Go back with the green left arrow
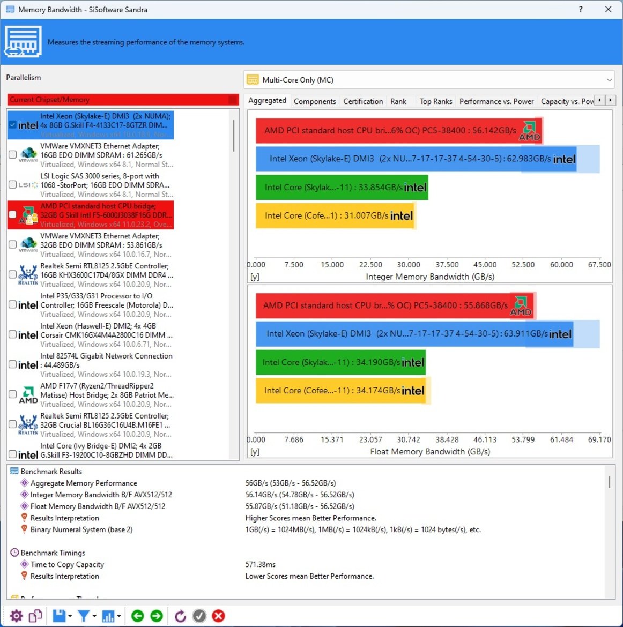Screen dimensions: 623x627 [138, 616]
